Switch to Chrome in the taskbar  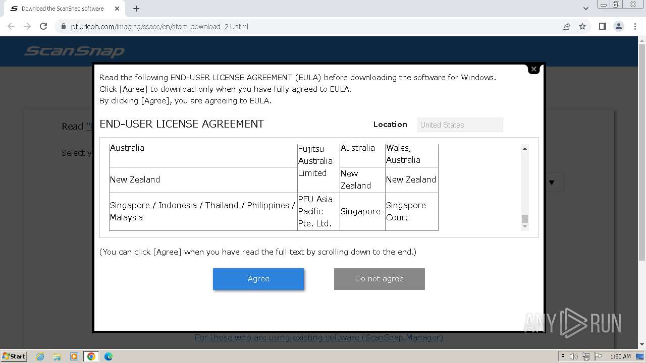(x=91, y=356)
